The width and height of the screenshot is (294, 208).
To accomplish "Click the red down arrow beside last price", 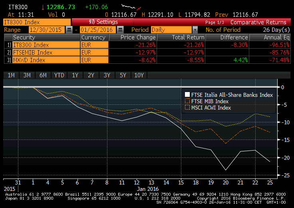I will click(x=43, y=8).
